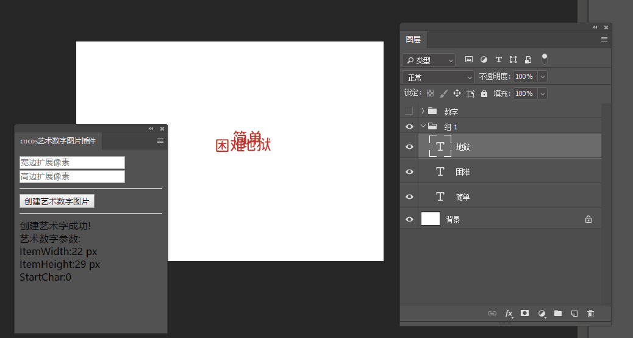Open the 类型 filter type dropdown
633x338 pixels.
coord(429,60)
